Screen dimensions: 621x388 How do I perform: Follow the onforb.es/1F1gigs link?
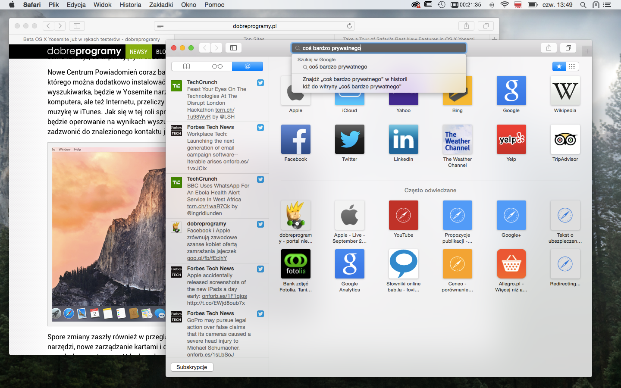pos(224,296)
